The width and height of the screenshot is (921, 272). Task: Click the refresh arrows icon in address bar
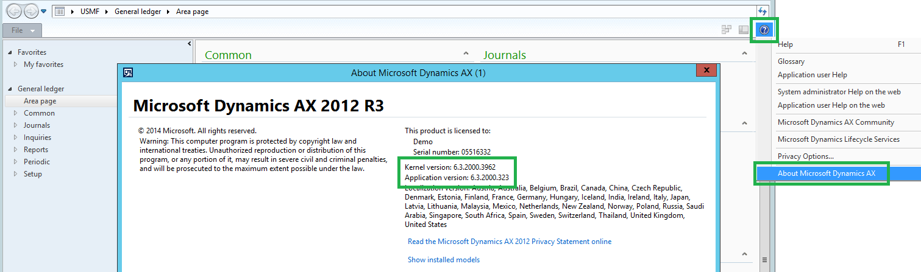coord(762,12)
